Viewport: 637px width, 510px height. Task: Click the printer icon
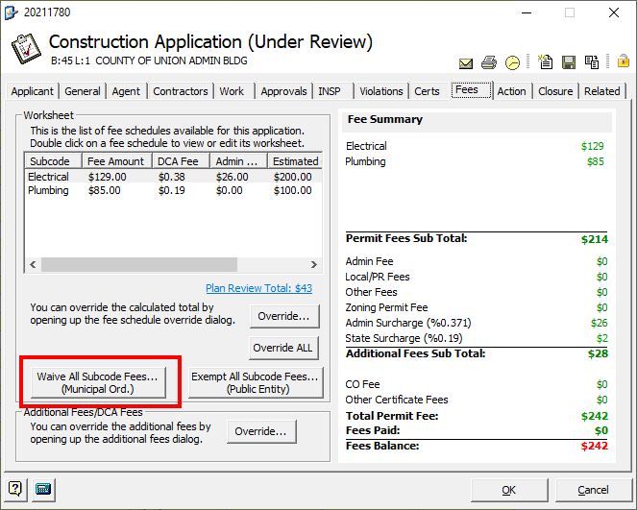tap(489, 62)
